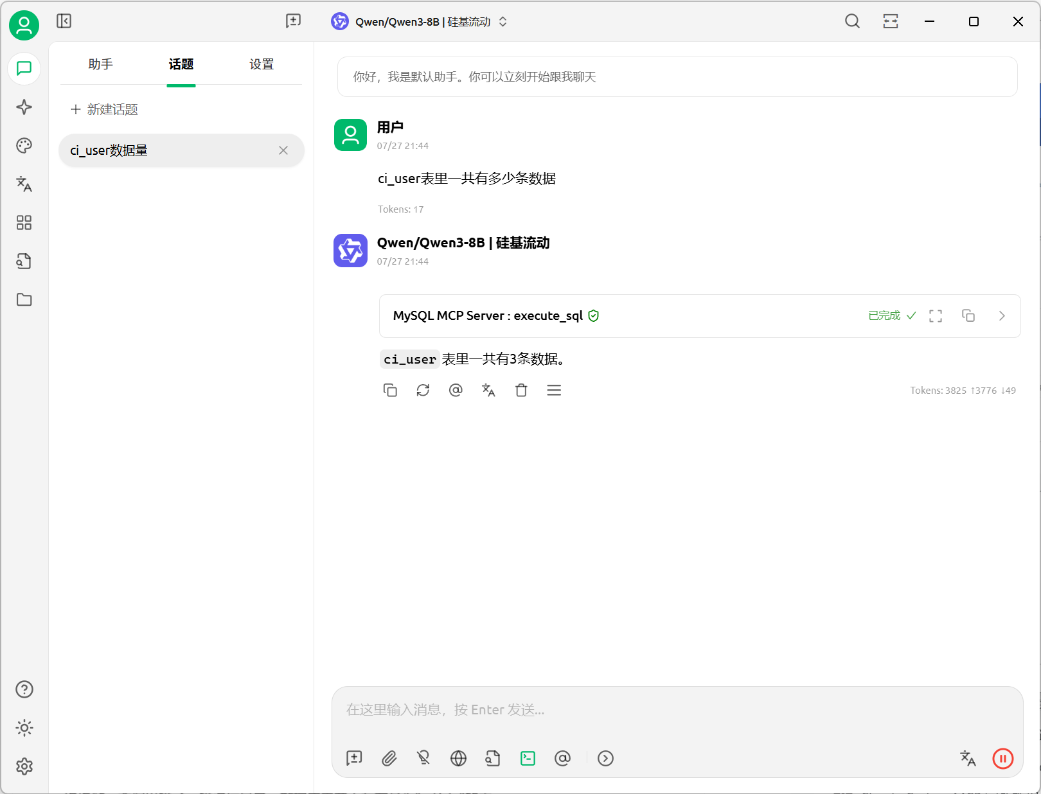This screenshot has height=794, width=1041.
Task: Open the painting palette sidebar icon
Action: (x=24, y=146)
